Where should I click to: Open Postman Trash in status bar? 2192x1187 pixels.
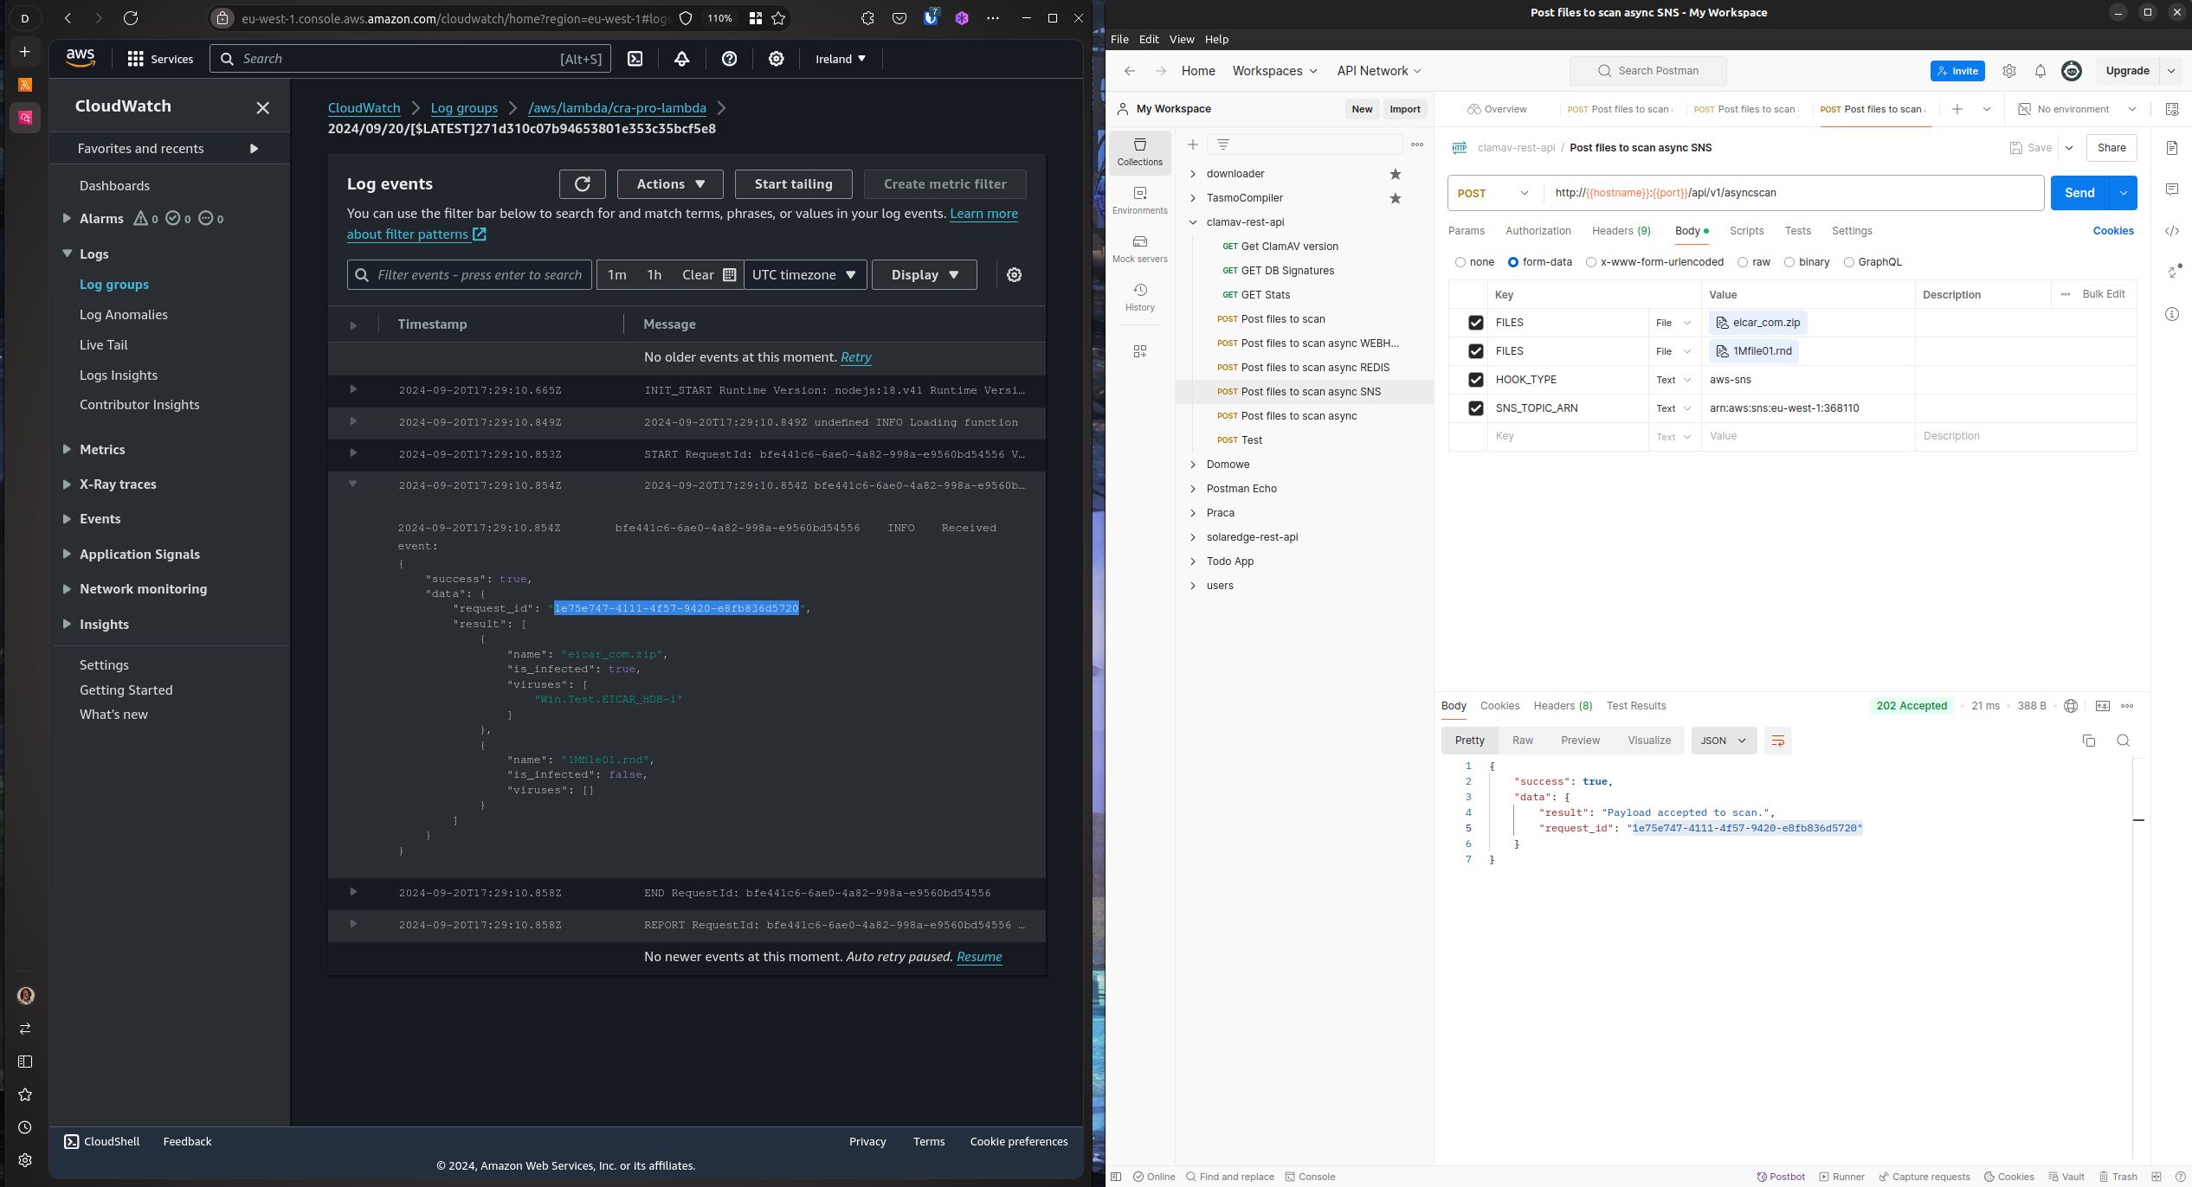pyautogui.click(x=2118, y=1177)
